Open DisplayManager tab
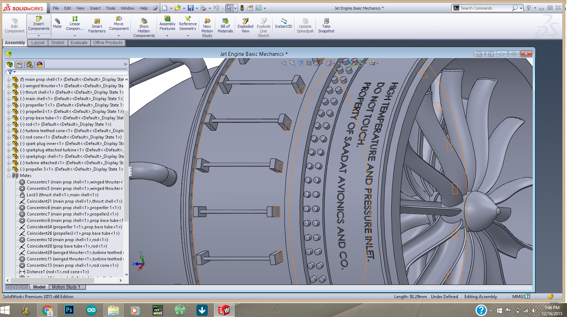Image resolution: width=567 pixels, height=317 pixels. point(40,64)
